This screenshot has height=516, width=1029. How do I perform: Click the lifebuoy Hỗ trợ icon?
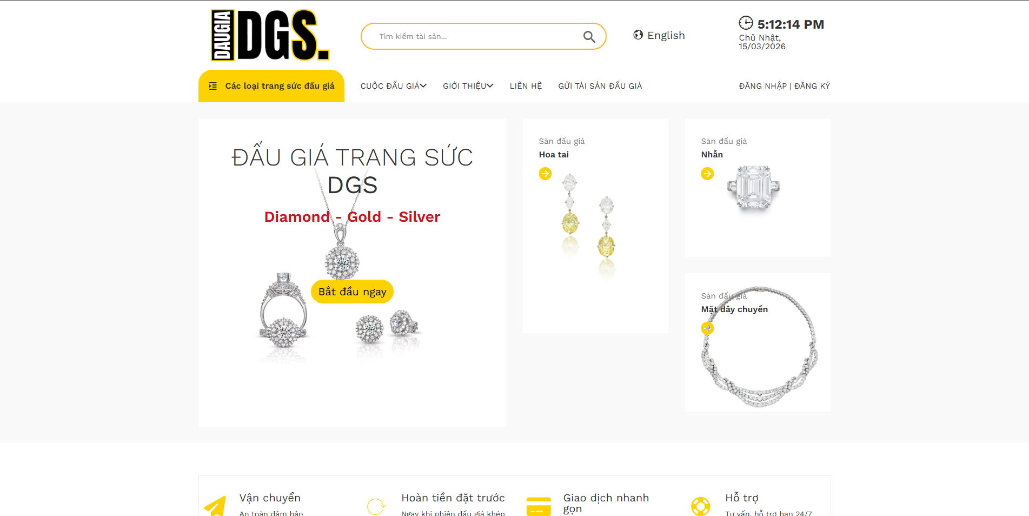click(700, 506)
